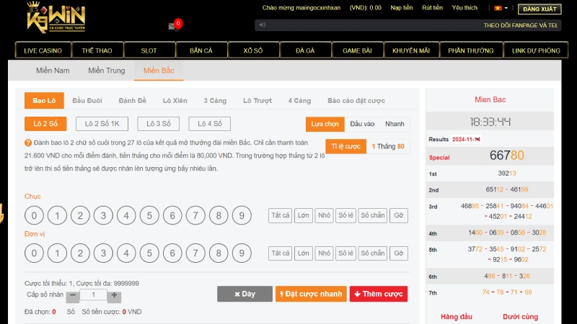This screenshot has height=324, width=577.
Task: Open the GAME BÀI menu
Action: tap(357, 50)
